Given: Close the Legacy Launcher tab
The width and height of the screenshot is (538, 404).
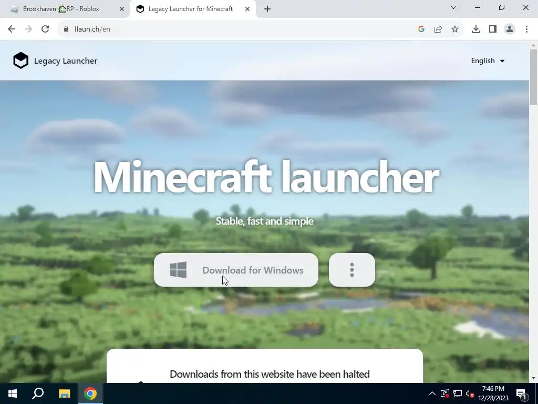Looking at the screenshot, I should pos(247,9).
